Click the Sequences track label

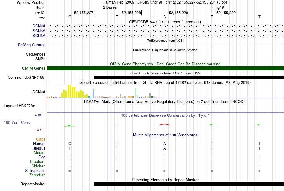[36, 54]
